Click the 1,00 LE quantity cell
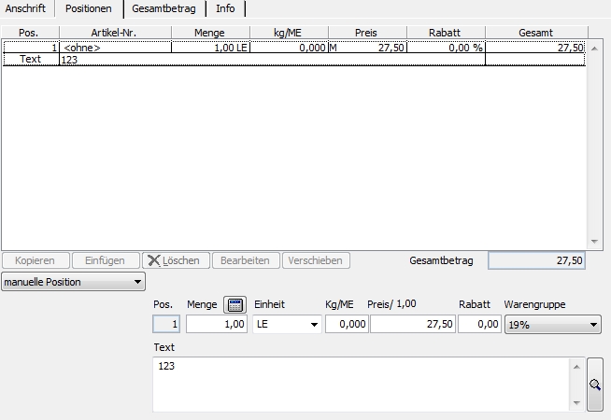 click(210, 48)
